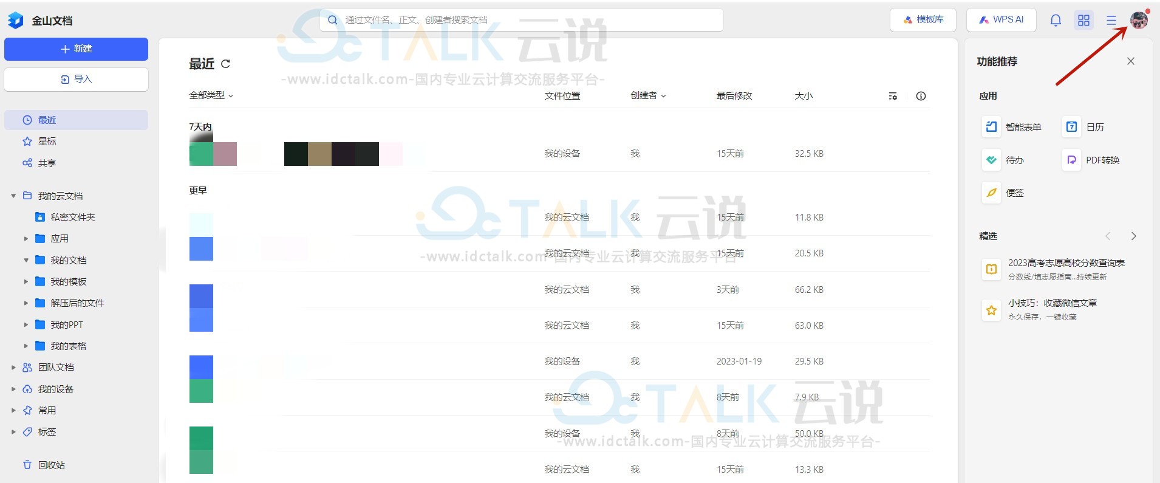
Task: Open the 便签 app icon
Action: point(991,193)
